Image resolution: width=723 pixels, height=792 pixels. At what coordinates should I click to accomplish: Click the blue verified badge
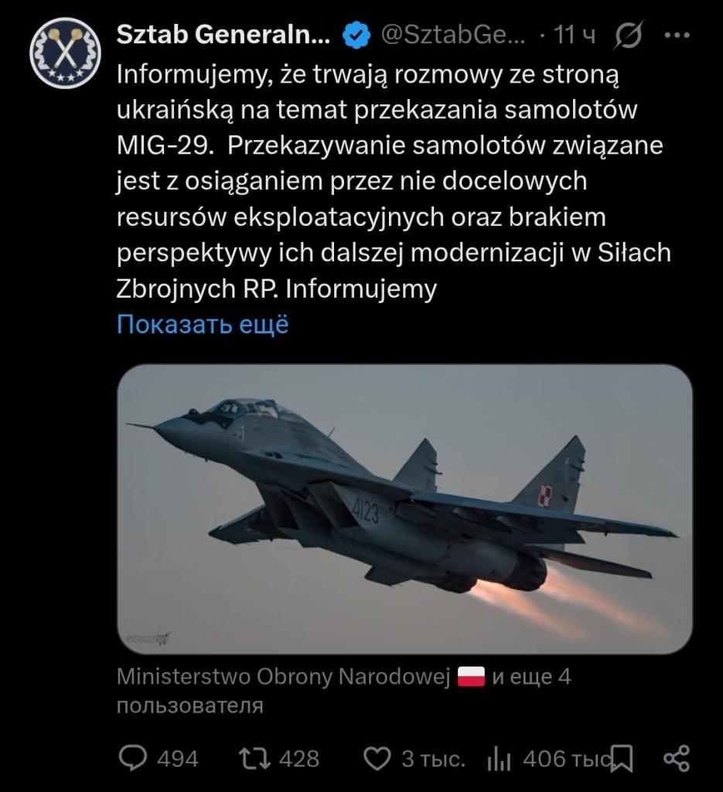[x=356, y=36]
